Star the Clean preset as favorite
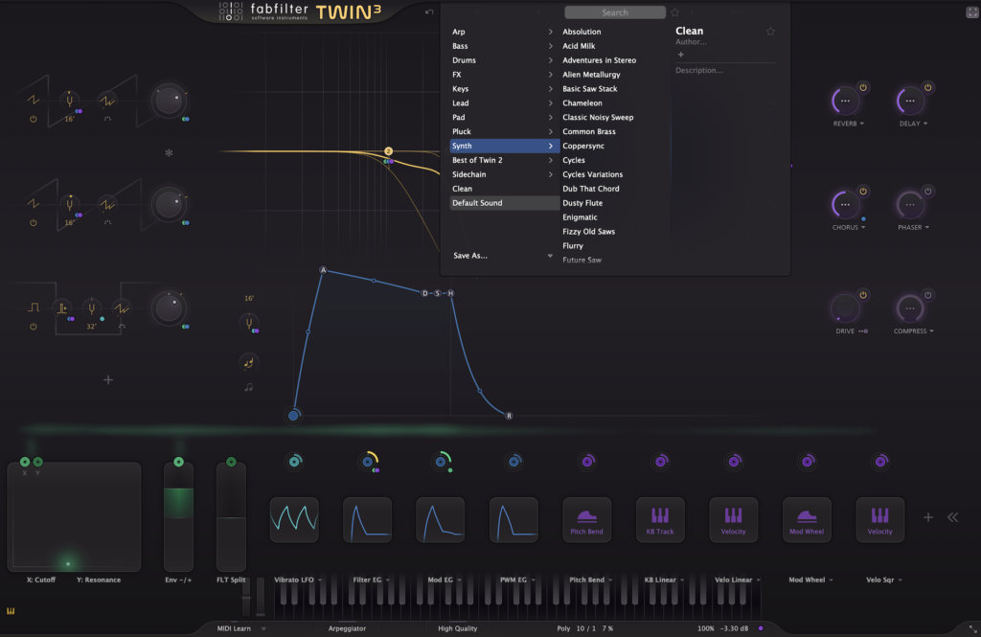Screen dimensions: 981x637 coord(770,32)
